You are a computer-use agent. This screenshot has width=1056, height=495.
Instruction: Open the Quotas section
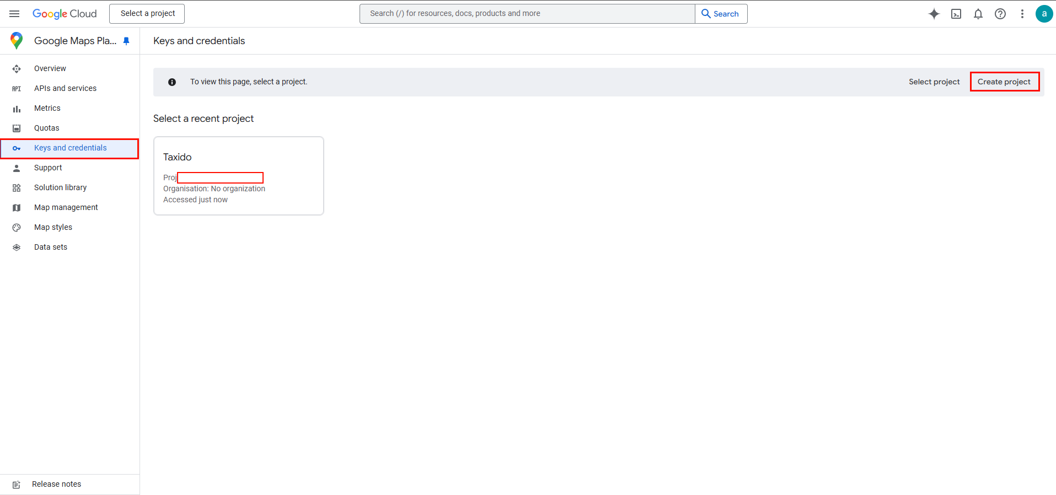coord(47,128)
